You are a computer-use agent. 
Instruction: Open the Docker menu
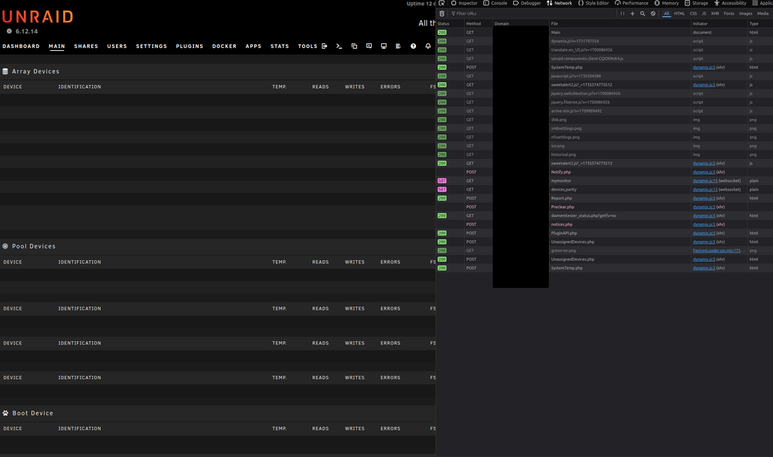click(x=224, y=46)
